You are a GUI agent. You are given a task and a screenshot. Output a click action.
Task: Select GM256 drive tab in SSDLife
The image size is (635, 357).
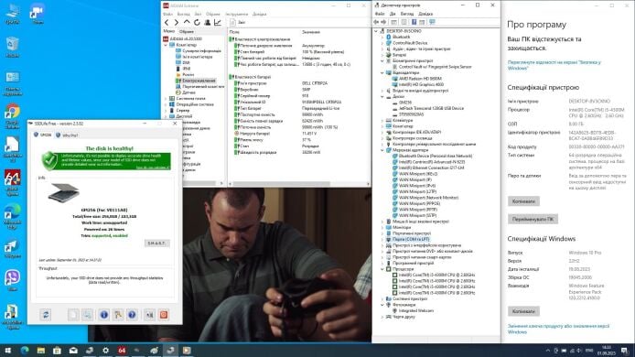pyautogui.click(x=43, y=135)
